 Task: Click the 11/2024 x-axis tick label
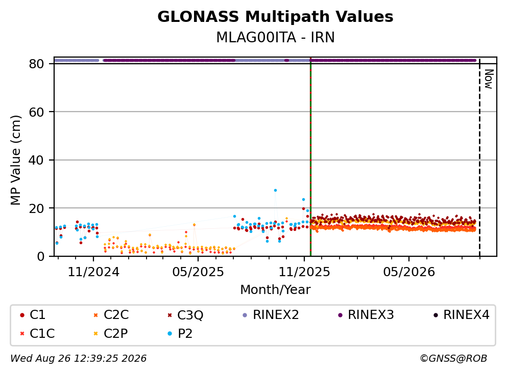pyautogui.click(x=93, y=272)
